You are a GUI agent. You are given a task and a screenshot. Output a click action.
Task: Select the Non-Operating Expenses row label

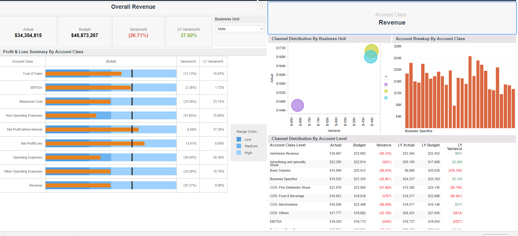coord(24,115)
